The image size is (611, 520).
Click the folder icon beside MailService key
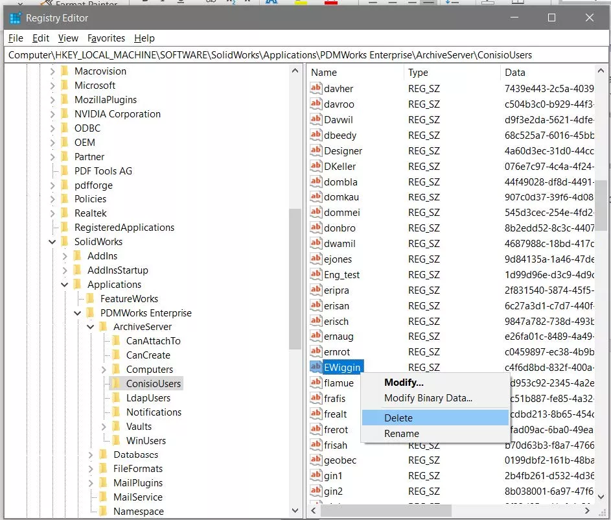(104, 497)
